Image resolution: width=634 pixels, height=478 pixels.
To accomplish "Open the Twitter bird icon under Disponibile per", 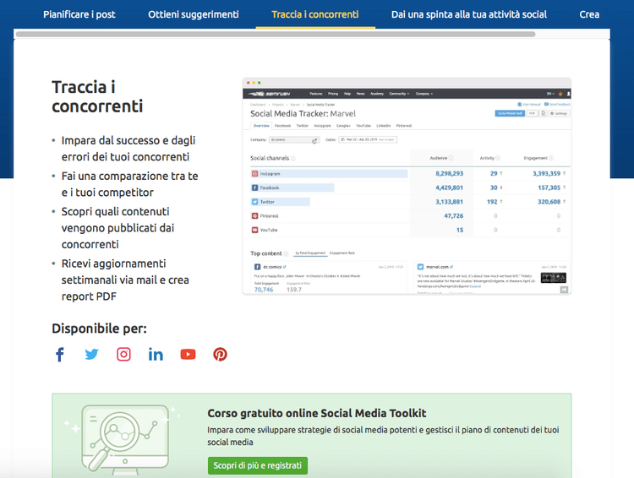I will tap(91, 355).
